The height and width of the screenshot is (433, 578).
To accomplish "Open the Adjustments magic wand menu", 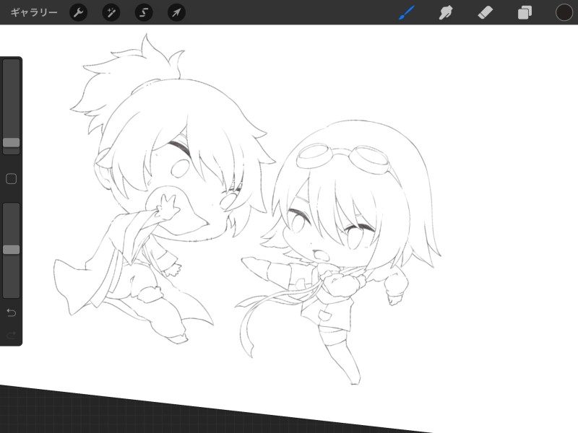I will [111, 12].
